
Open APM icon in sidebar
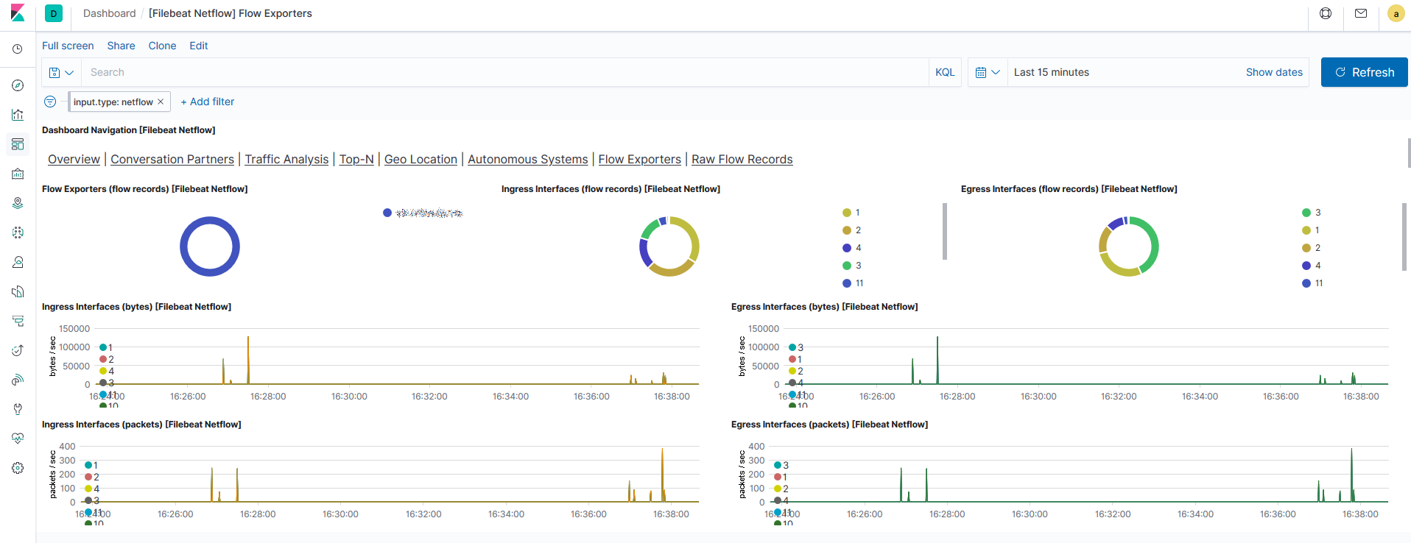click(x=18, y=321)
